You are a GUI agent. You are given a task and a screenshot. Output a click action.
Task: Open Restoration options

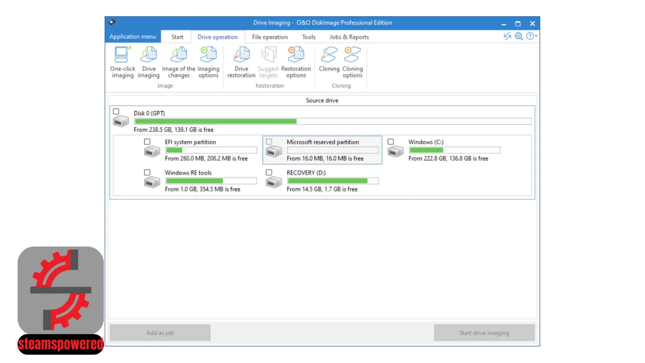point(296,62)
